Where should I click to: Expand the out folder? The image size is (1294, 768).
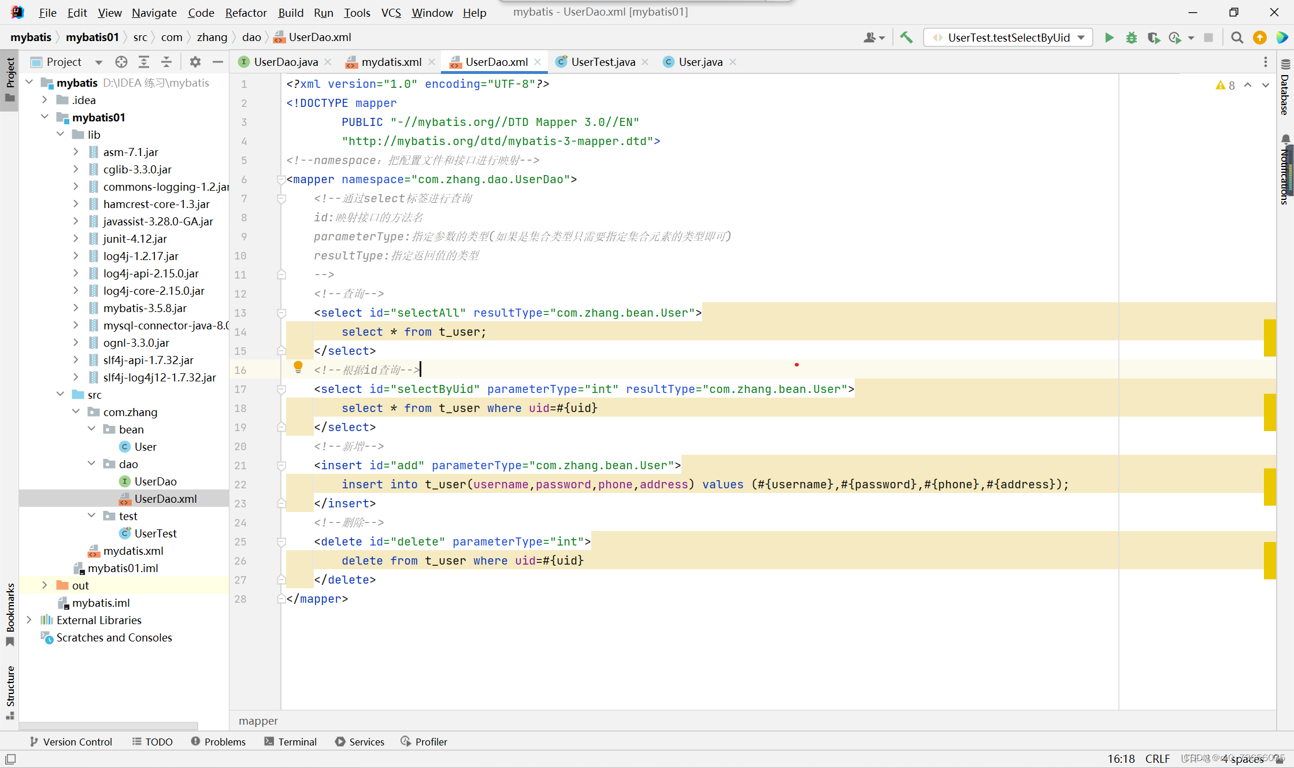(45, 585)
